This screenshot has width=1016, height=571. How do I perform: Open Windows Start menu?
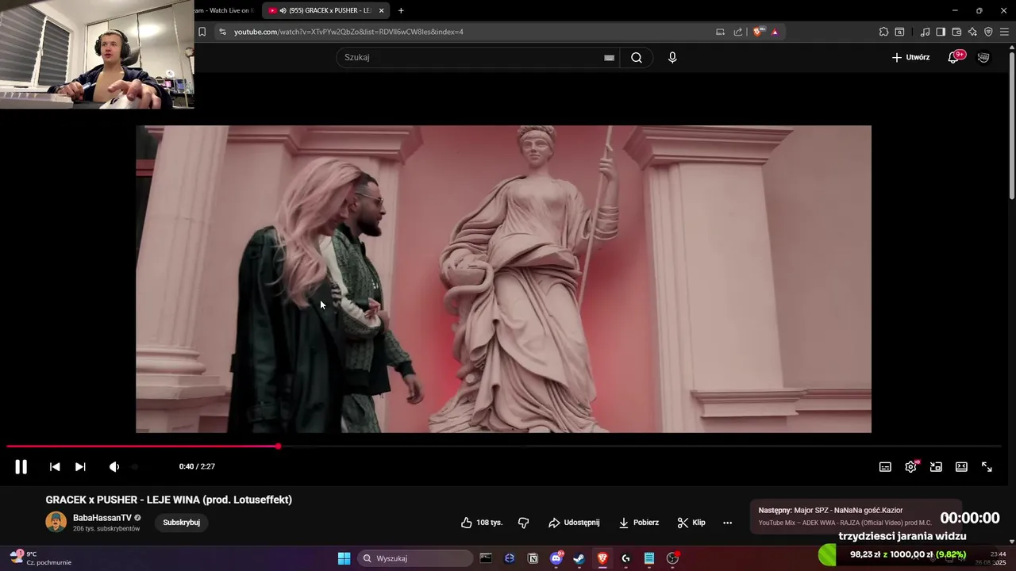(344, 558)
